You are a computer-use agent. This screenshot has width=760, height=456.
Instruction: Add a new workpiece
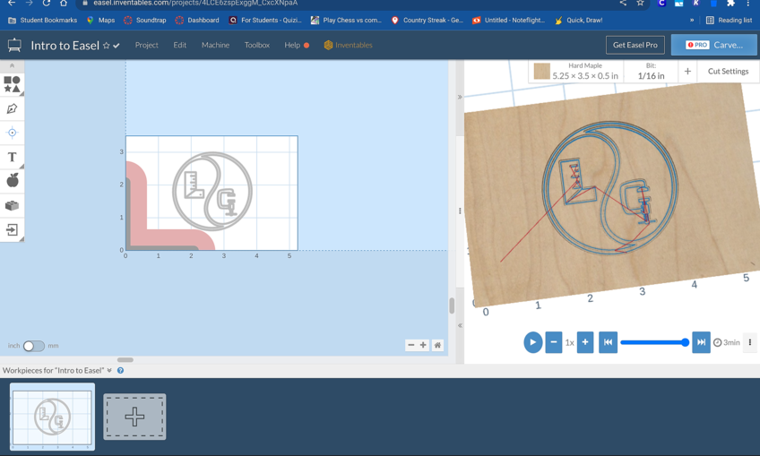[134, 417]
